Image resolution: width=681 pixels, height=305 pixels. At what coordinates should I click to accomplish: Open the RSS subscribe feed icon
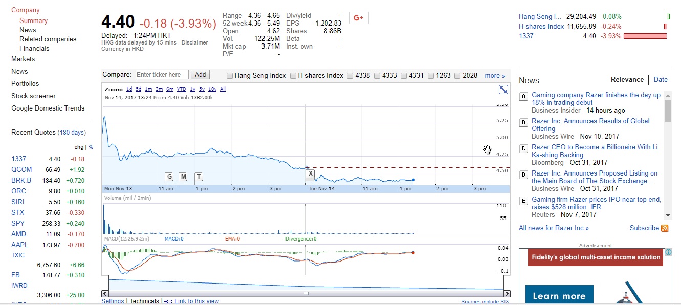pos(665,228)
